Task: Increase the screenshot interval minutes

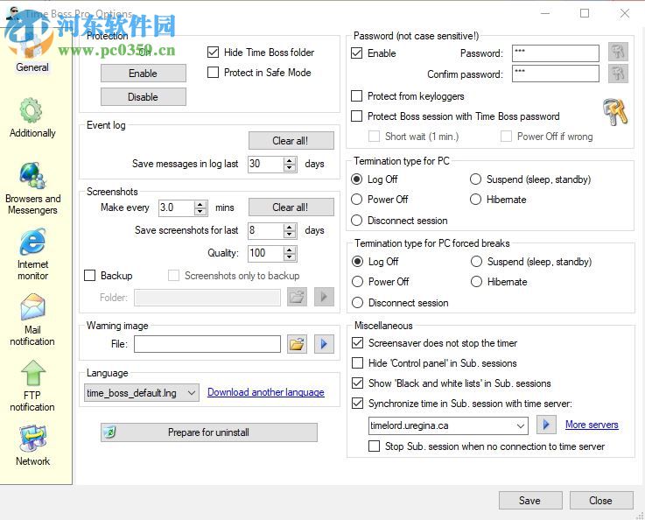Action: (200, 205)
